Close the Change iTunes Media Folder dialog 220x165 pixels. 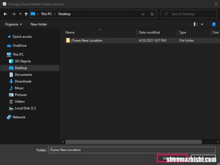tap(216, 4)
